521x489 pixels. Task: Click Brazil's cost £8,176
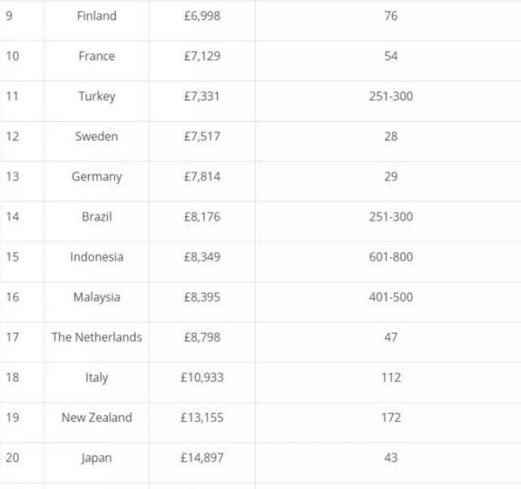tap(202, 217)
